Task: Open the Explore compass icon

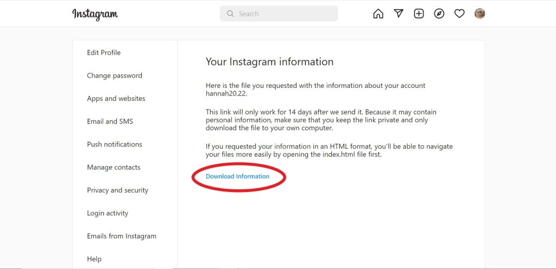Action: pyautogui.click(x=439, y=14)
